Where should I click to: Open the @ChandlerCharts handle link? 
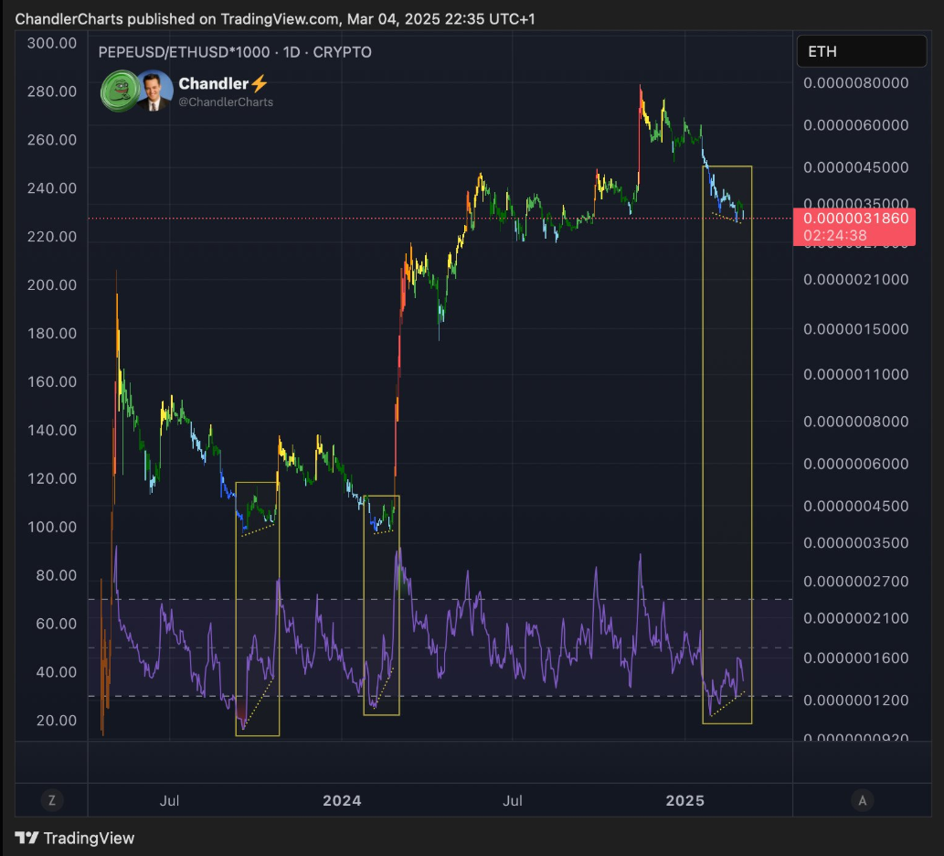pos(226,102)
